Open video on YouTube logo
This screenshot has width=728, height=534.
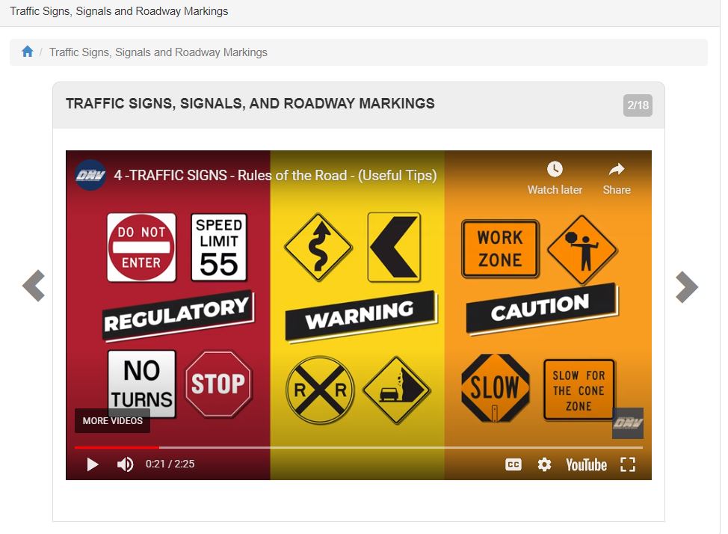coord(586,464)
